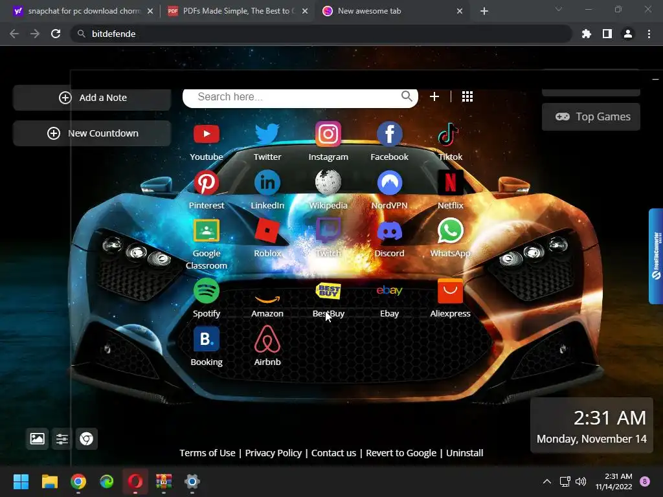The image size is (663, 497).
Task: Go back to previous page
Action: (14, 34)
